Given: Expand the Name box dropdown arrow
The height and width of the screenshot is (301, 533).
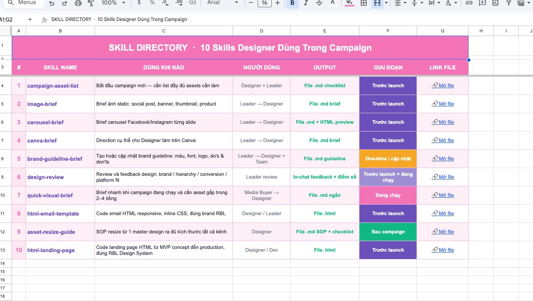Looking at the screenshot, I should [30, 20].
